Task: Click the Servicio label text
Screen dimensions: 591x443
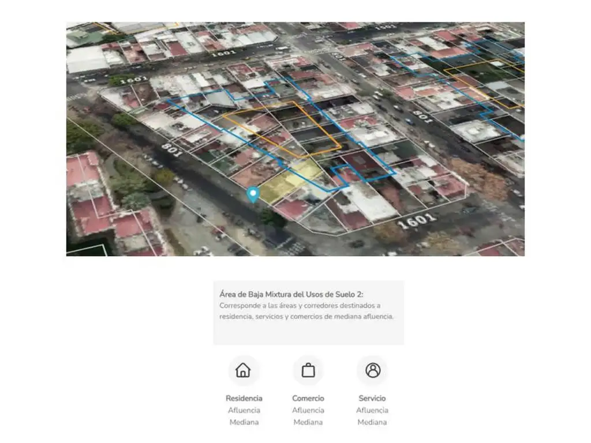Action: tap(372, 398)
